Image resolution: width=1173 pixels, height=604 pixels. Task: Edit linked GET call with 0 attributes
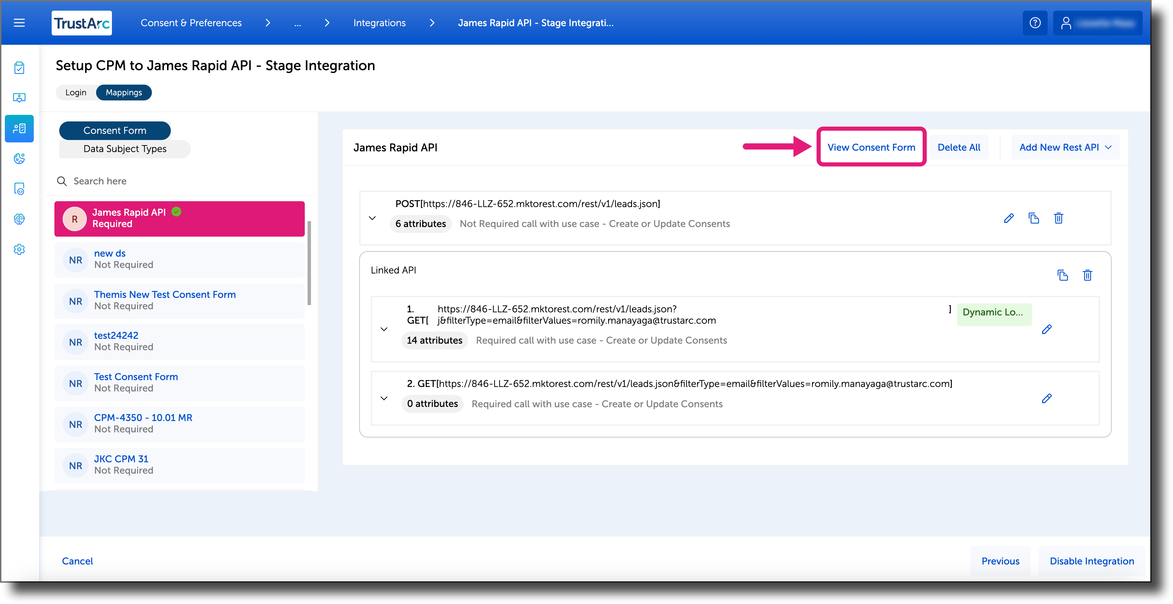(x=1046, y=398)
